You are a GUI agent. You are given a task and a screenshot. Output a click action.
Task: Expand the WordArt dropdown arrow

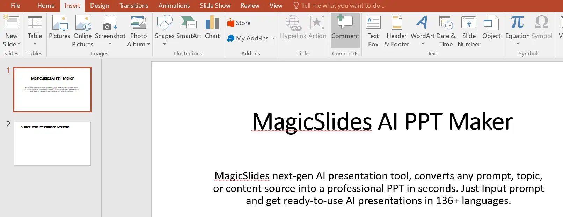click(x=423, y=44)
